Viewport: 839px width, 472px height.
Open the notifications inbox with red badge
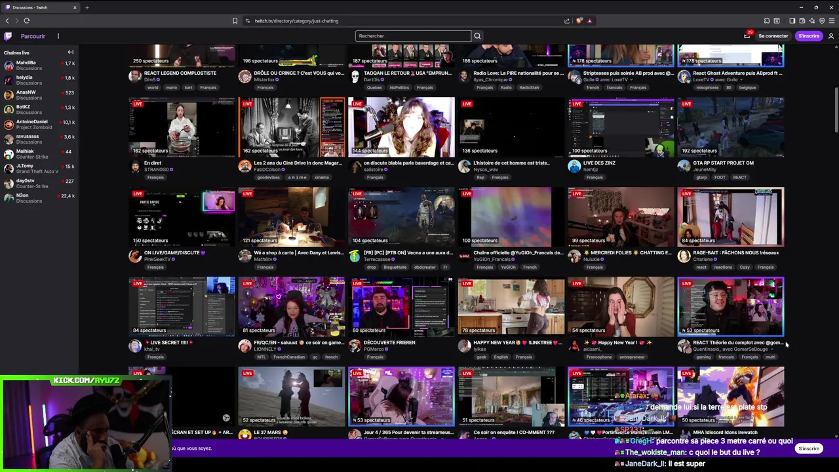point(747,35)
